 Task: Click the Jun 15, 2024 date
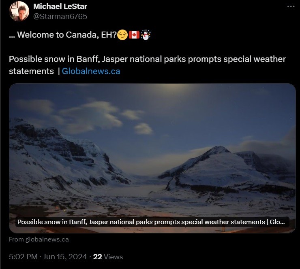click(x=65, y=257)
